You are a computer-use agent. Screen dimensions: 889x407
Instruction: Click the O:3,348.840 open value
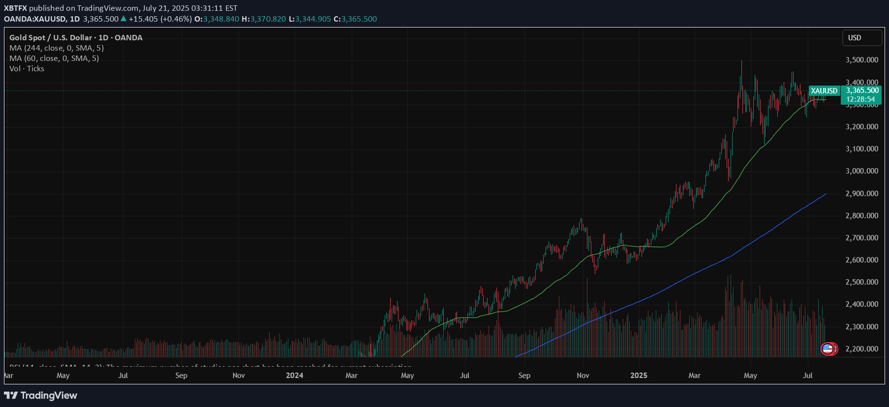217,19
